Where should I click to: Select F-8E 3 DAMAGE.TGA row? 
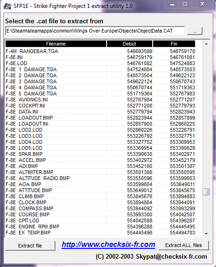point(100,81)
